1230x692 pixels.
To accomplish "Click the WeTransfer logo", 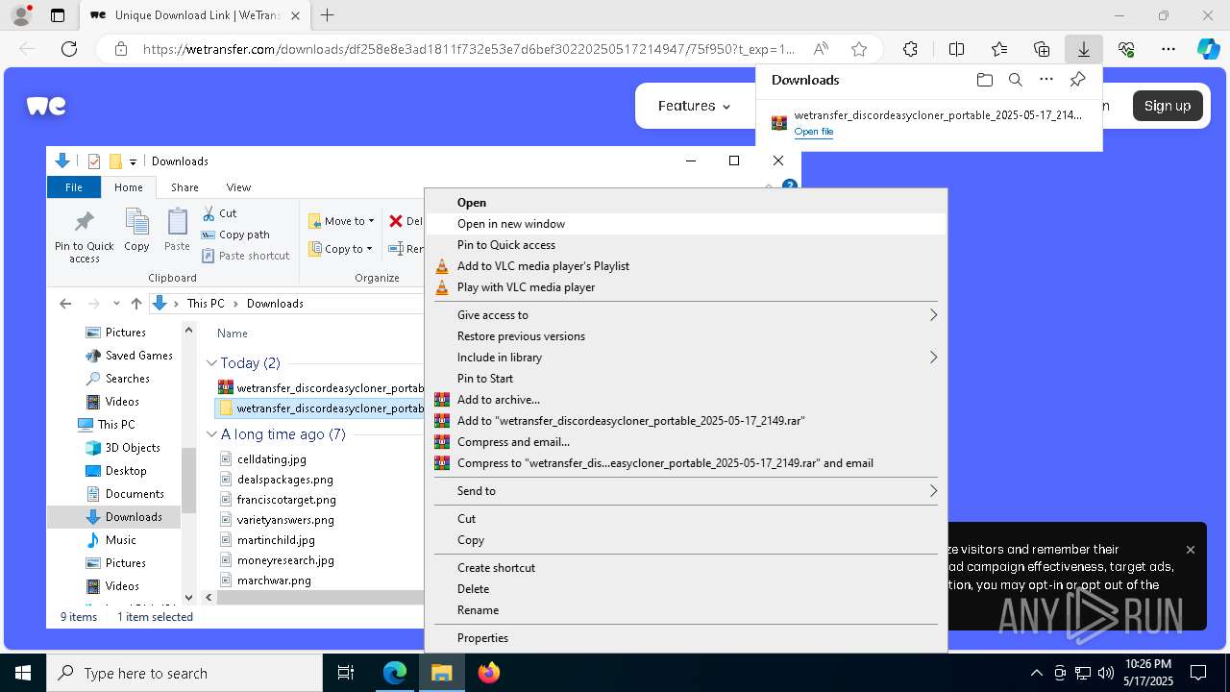I will pyautogui.click(x=46, y=106).
